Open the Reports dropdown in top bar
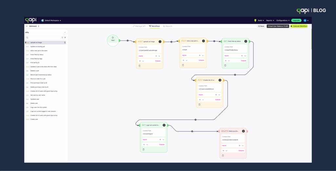This screenshot has width=336, height=171. click(x=270, y=21)
